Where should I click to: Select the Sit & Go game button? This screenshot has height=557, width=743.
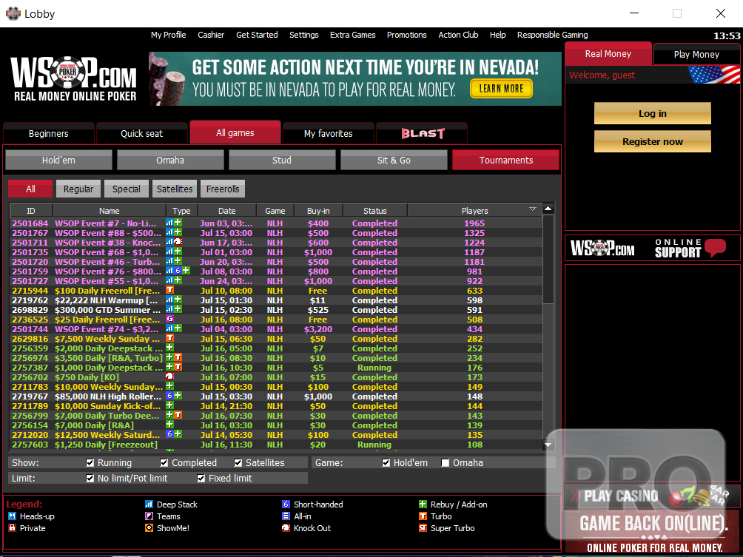pyautogui.click(x=394, y=160)
